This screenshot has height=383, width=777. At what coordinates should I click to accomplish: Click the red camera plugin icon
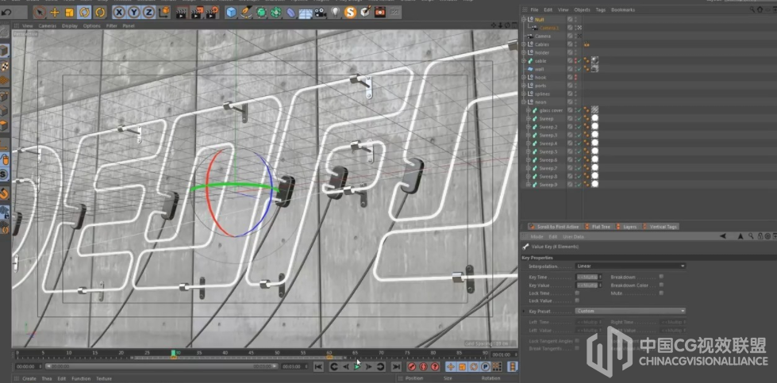pyautogui.click(x=380, y=13)
